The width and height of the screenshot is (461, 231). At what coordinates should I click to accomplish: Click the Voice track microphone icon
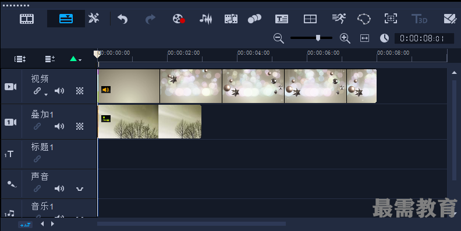coord(12,184)
